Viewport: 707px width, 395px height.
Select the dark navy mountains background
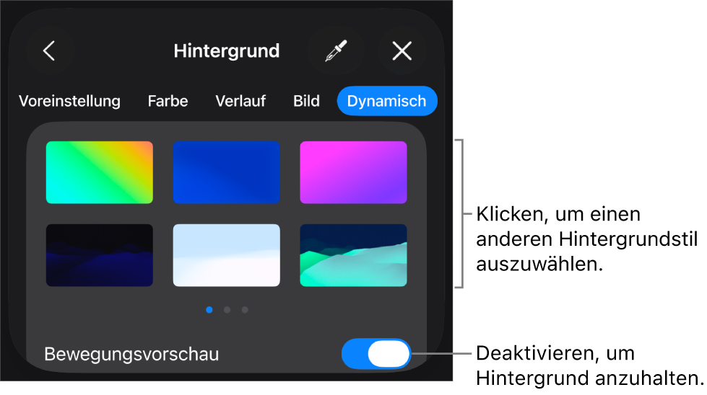[99, 255]
